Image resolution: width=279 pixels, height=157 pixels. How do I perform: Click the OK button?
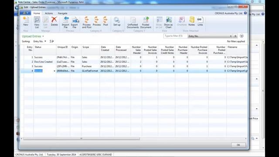click(238, 145)
